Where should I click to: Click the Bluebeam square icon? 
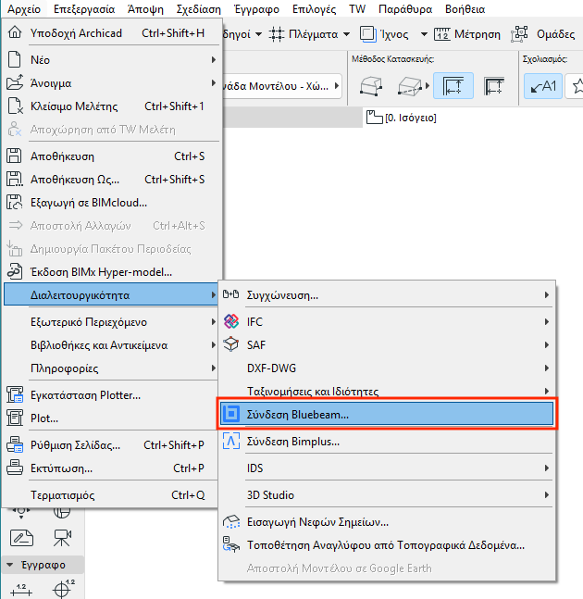click(231, 414)
